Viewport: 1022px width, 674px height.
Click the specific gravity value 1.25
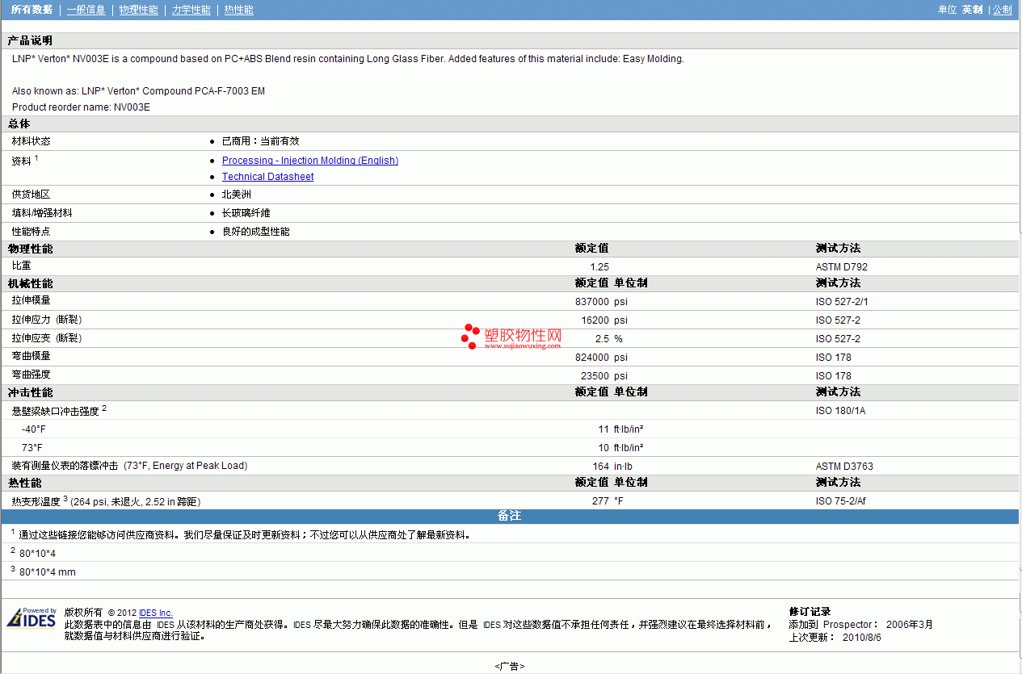(x=599, y=267)
